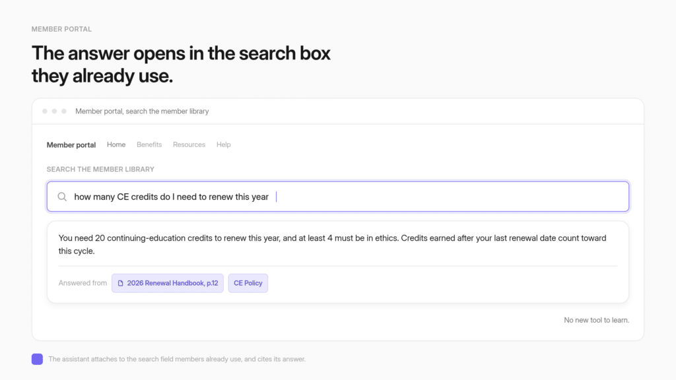The image size is (676, 380).
Task: Click the caption about the assistant citing its answer
Action: [x=177, y=359]
